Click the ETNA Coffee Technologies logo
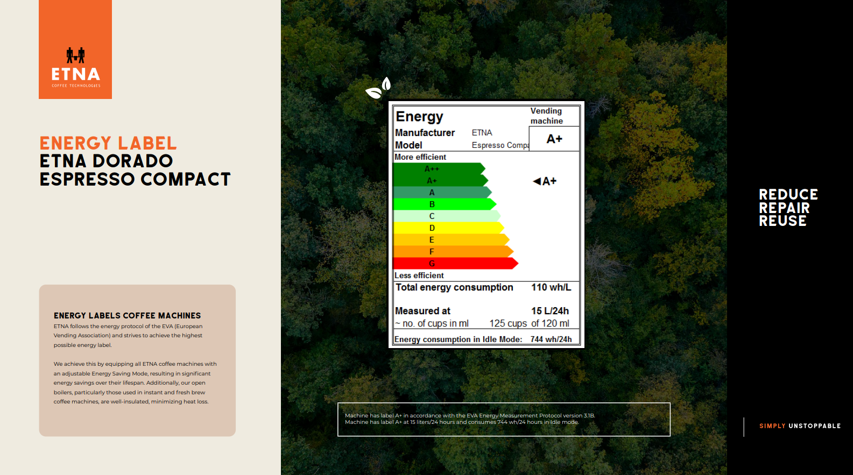This screenshot has width=853, height=475. [x=75, y=49]
